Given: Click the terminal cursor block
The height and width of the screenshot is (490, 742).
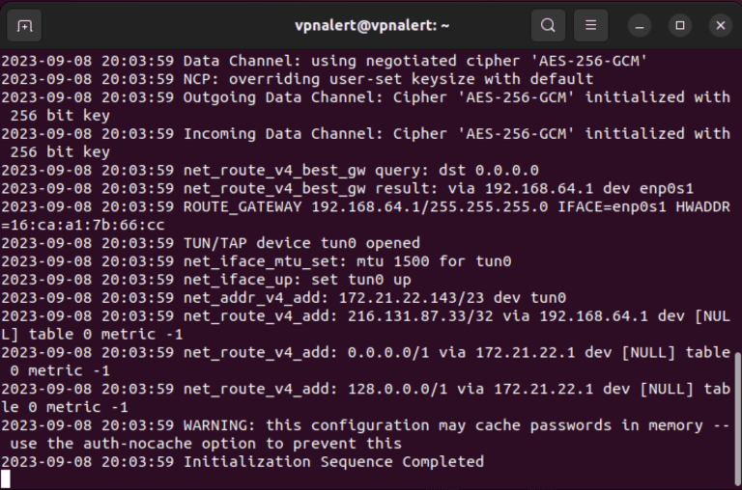Looking at the screenshot, I should click(x=6, y=479).
